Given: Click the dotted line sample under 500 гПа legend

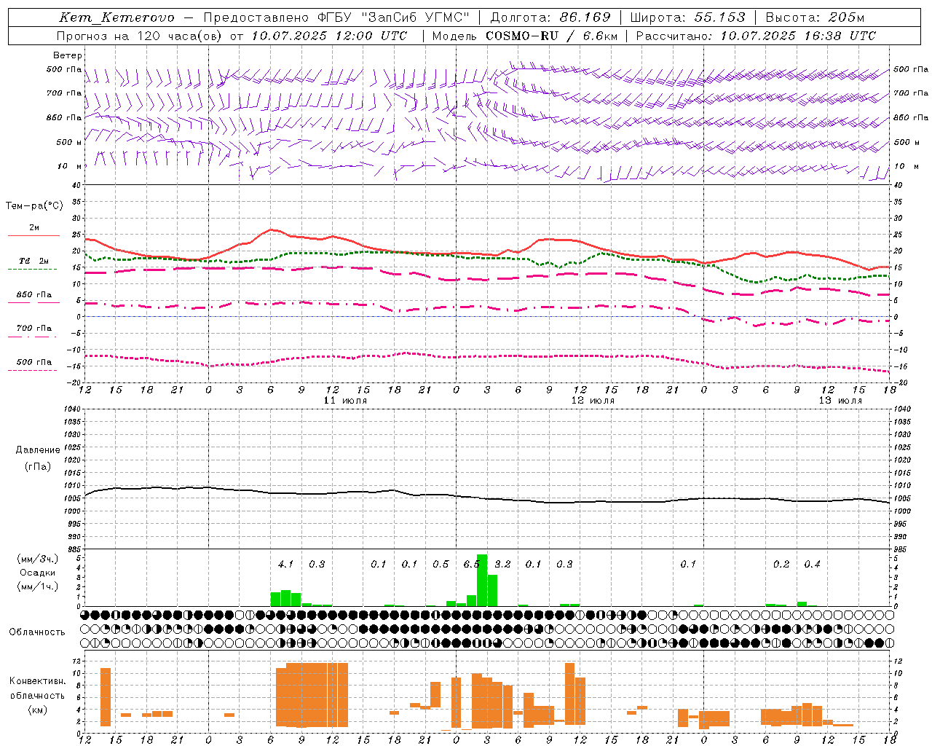Looking at the screenshot, I should click(32, 371).
